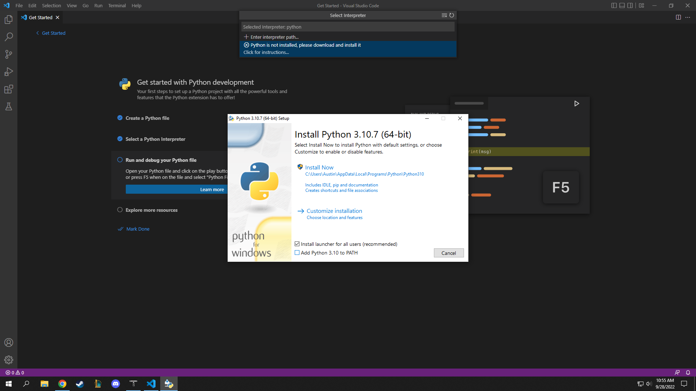Open the Search panel

point(9,37)
